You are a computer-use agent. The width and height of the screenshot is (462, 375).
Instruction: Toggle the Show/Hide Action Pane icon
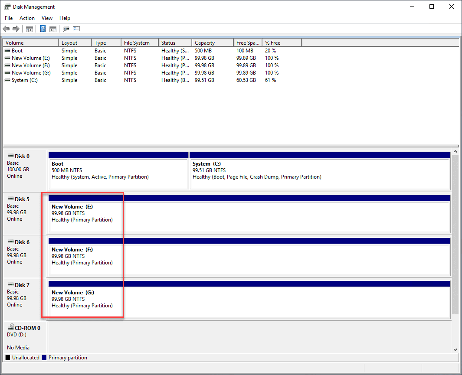point(52,29)
